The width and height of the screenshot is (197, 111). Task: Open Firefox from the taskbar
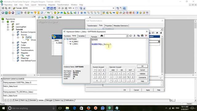pyautogui.click(x=88, y=108)
